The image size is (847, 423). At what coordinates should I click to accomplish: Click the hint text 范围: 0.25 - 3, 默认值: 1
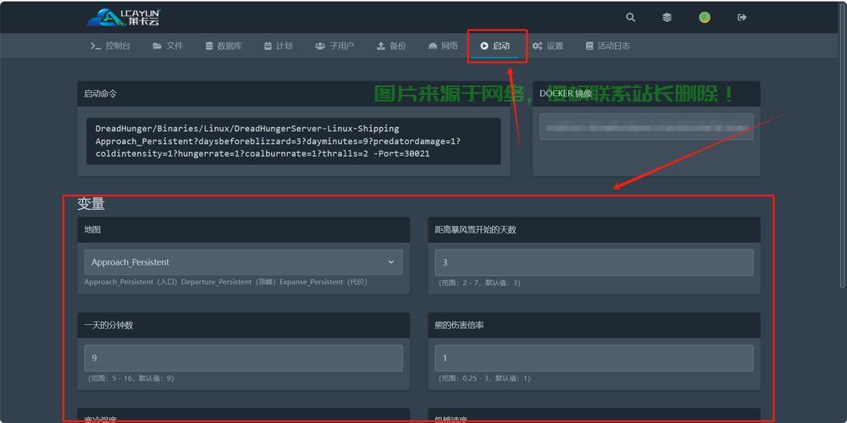tap(484, 378)
